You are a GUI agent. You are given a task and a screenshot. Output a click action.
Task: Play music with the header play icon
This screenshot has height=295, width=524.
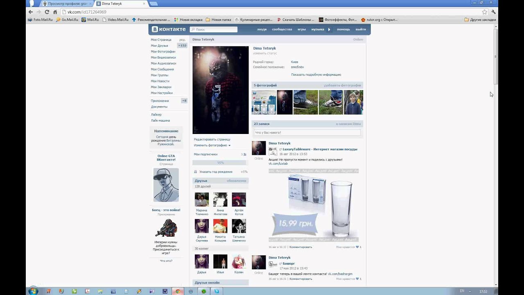[329, 29]
